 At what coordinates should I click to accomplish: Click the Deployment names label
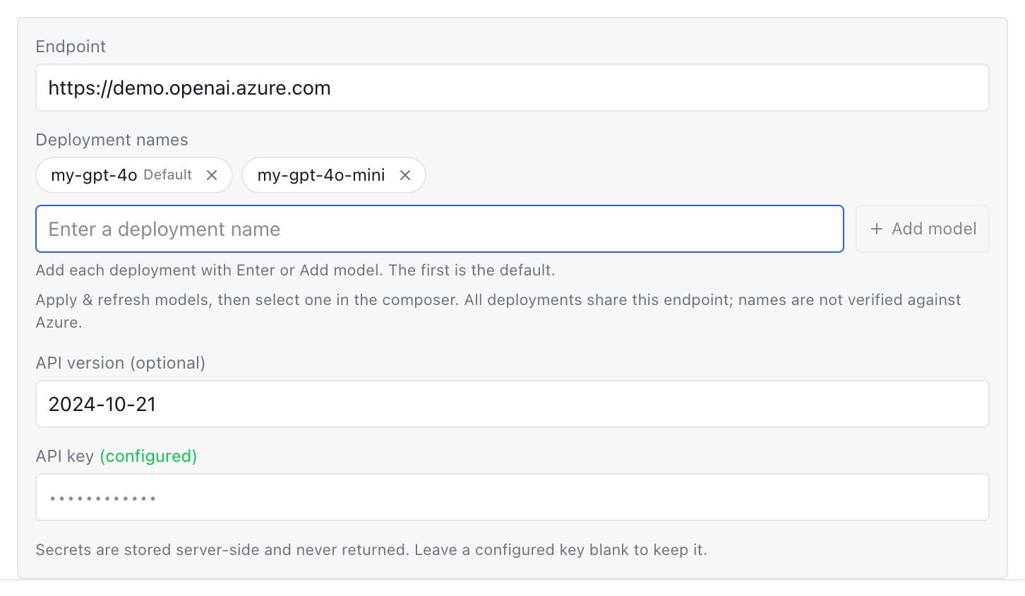[112, 140]
